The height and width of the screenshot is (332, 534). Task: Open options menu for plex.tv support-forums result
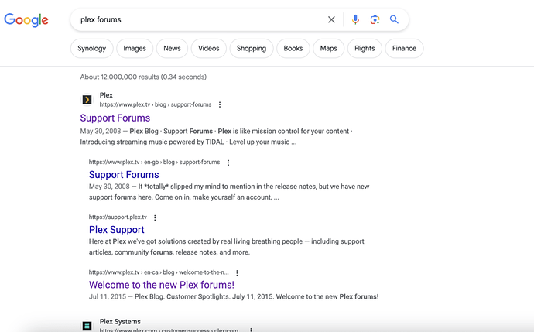(x=220, y=104)
